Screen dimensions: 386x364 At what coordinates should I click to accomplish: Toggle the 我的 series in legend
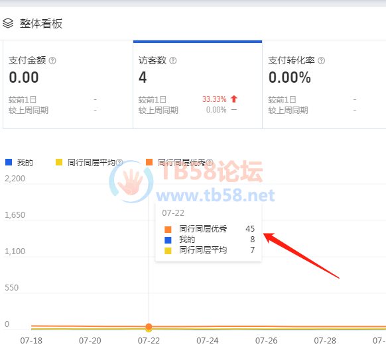click(x=19, y=162)
